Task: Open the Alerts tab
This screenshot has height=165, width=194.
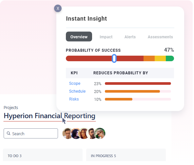Action: (x=130, y=37)
